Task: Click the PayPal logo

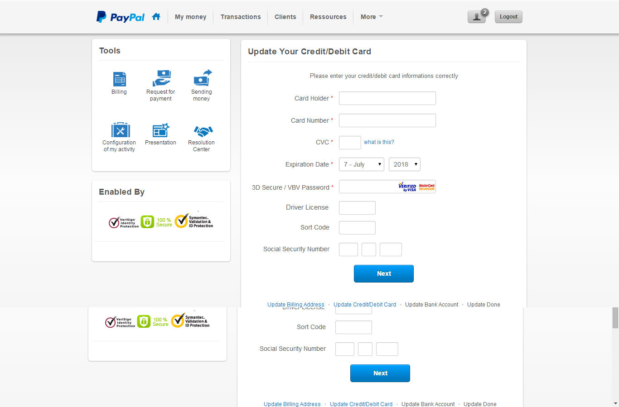Action: [x=121, y=17]
